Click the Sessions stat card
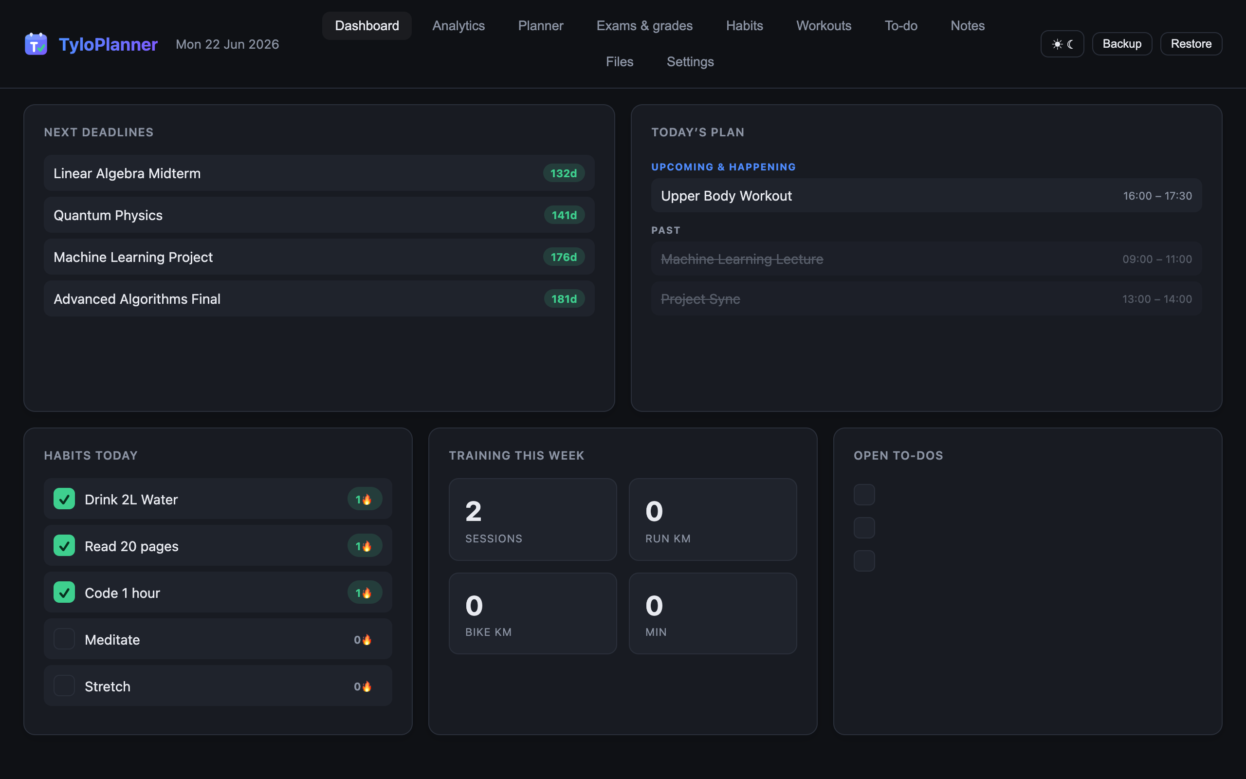 pyautogui.click(x=533, y=519)
